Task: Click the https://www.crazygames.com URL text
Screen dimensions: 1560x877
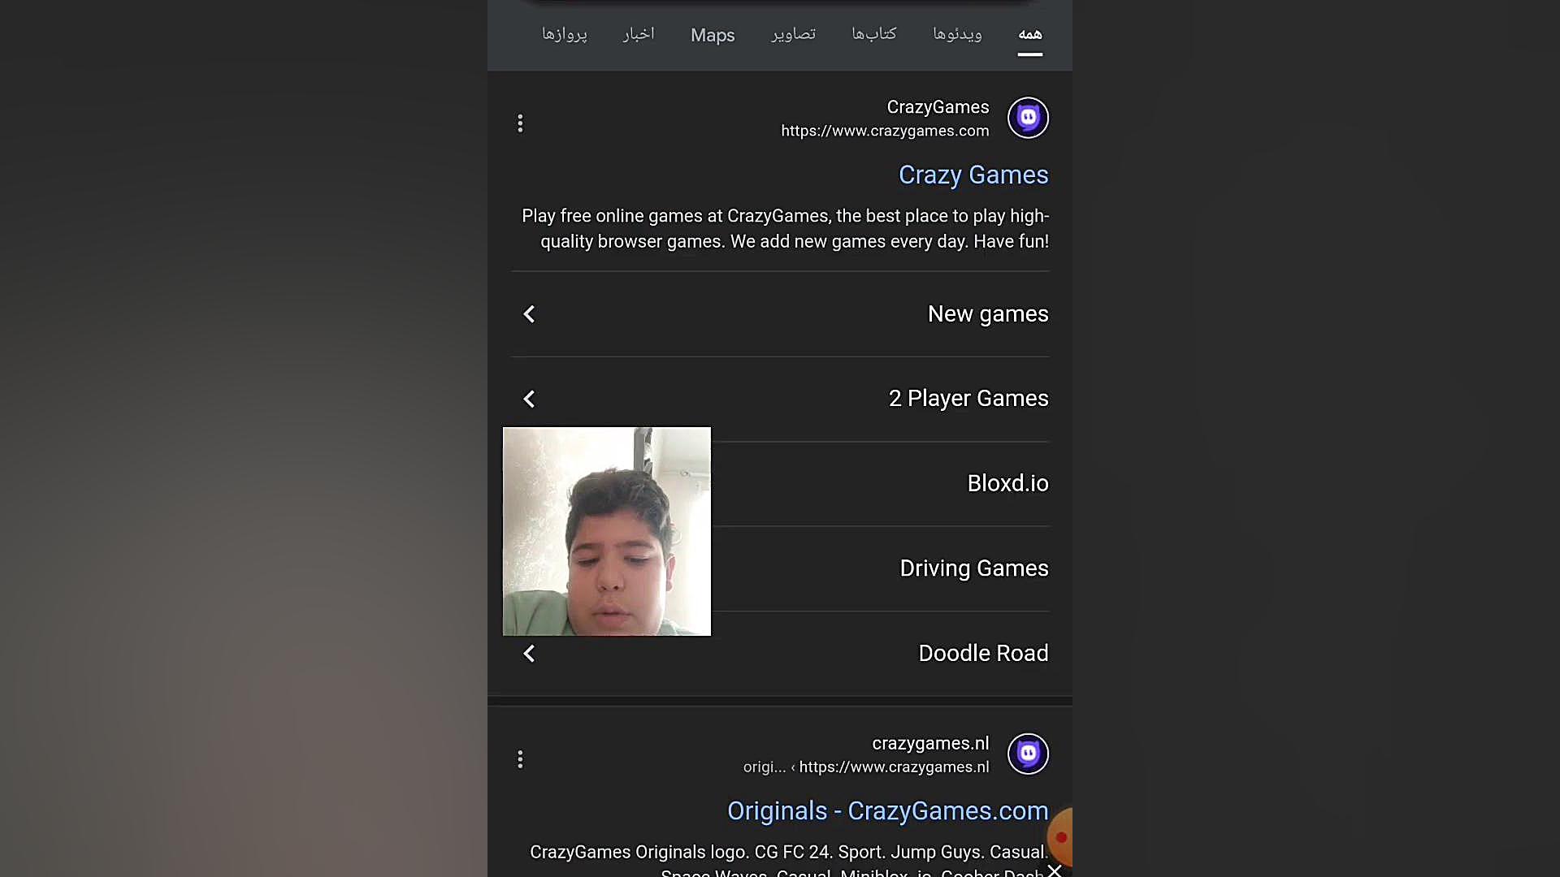Action: coord(885,131)
